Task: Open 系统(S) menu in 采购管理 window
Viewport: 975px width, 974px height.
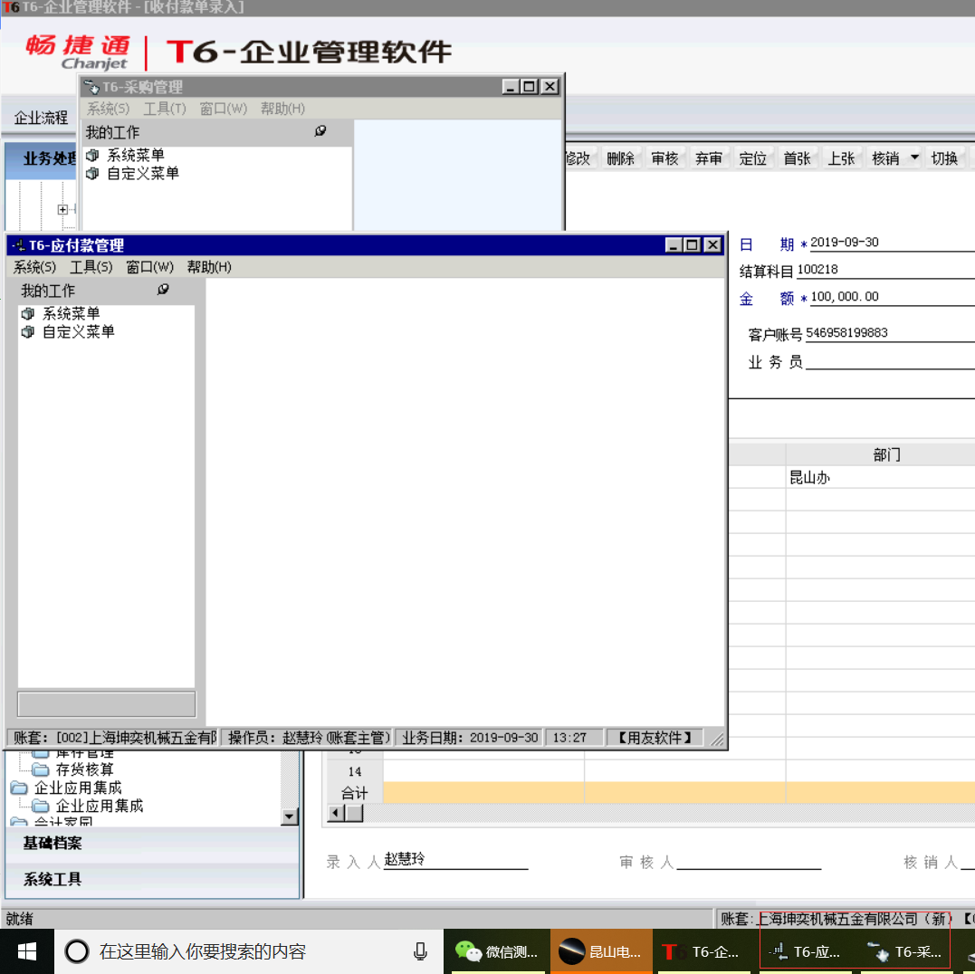Action: 109,109
